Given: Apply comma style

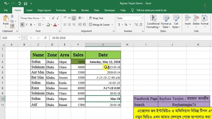Looking at the screenshot, I should [130, 24].
